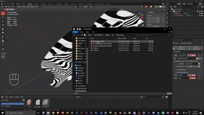This screenshot has width=204, height=115.
Task: Toggle render for Easy Panelling modifier
Action: point(194,55)
